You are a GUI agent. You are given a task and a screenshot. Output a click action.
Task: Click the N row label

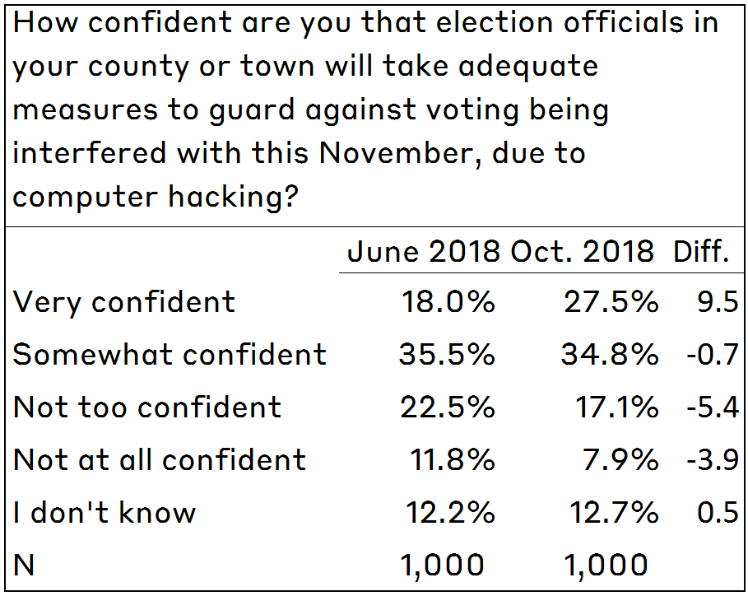click(25, 566)
